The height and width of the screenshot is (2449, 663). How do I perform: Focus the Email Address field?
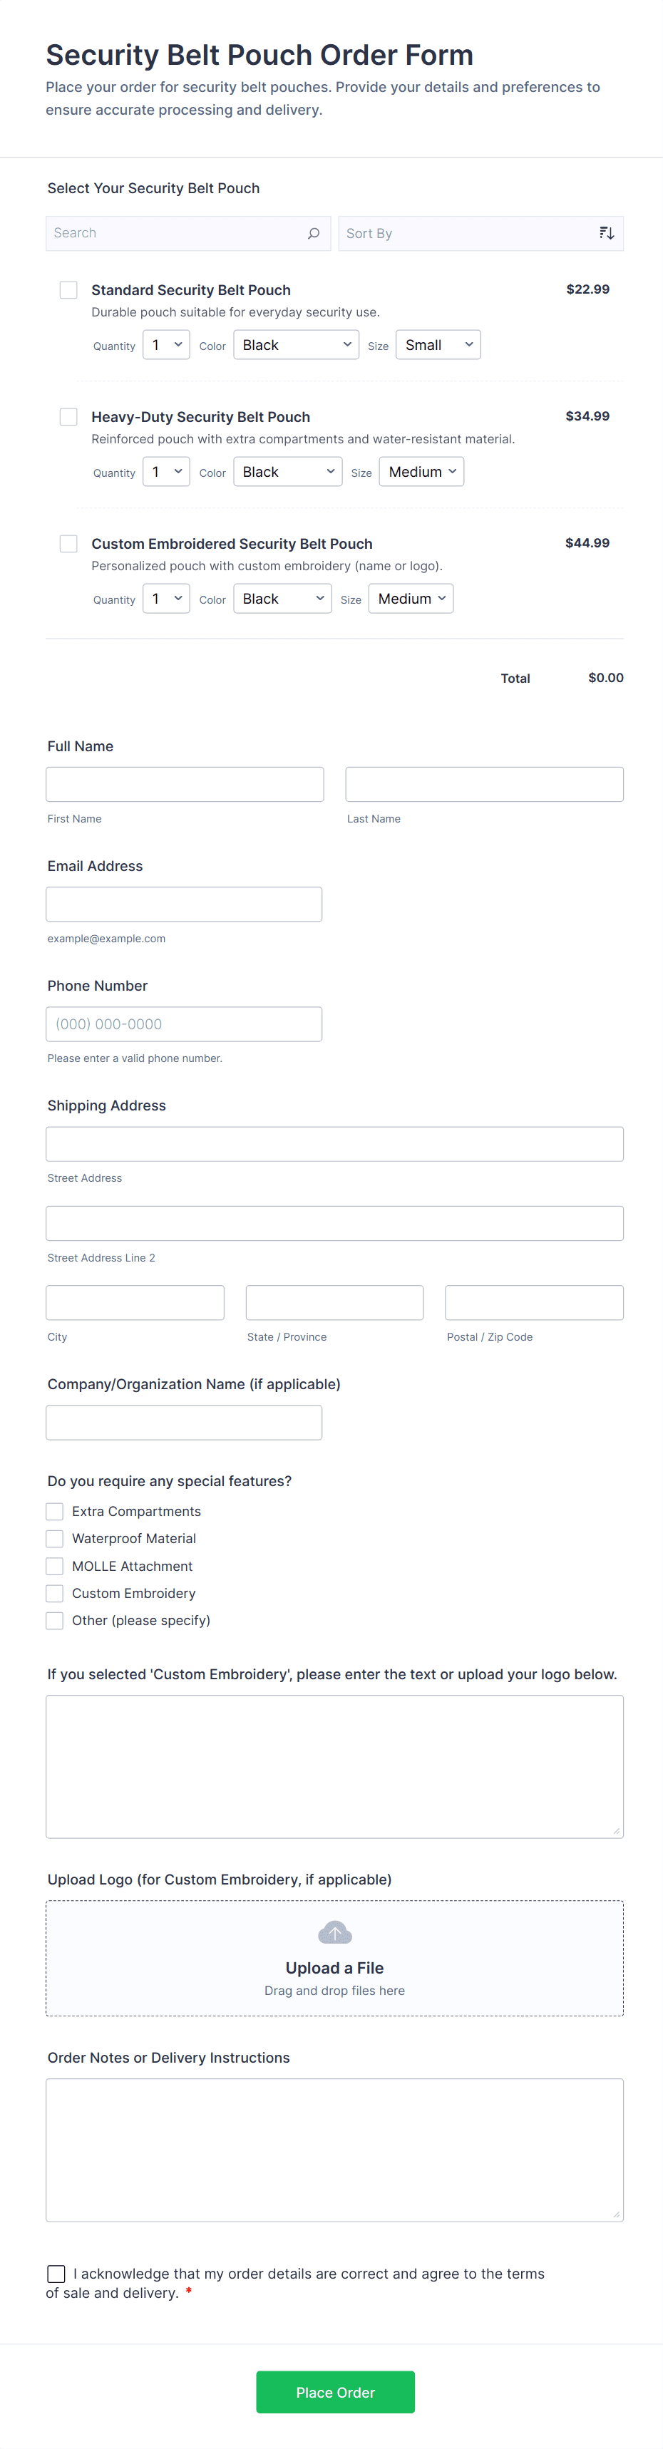click(184, 904)
